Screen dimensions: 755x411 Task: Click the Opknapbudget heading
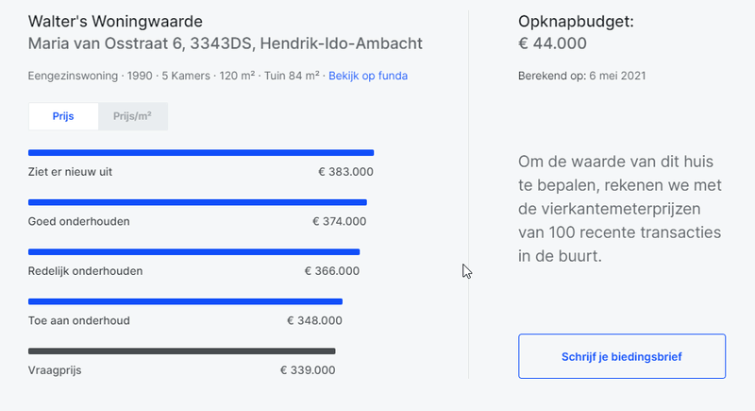[576, 22]
